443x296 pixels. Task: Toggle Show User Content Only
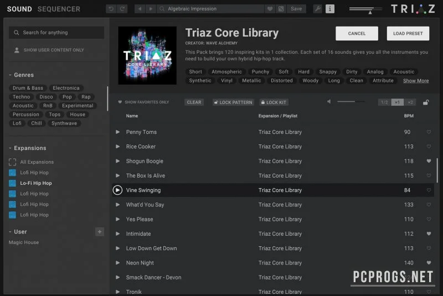click(x=49, y=50)
